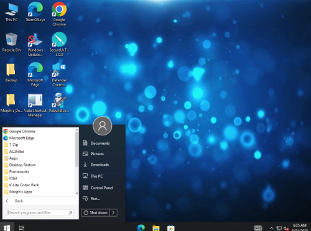Click the Shut down button
Image resolution: width=311 pixels, height=231 pixels.
pyautogui.click(x=95, y=212)
